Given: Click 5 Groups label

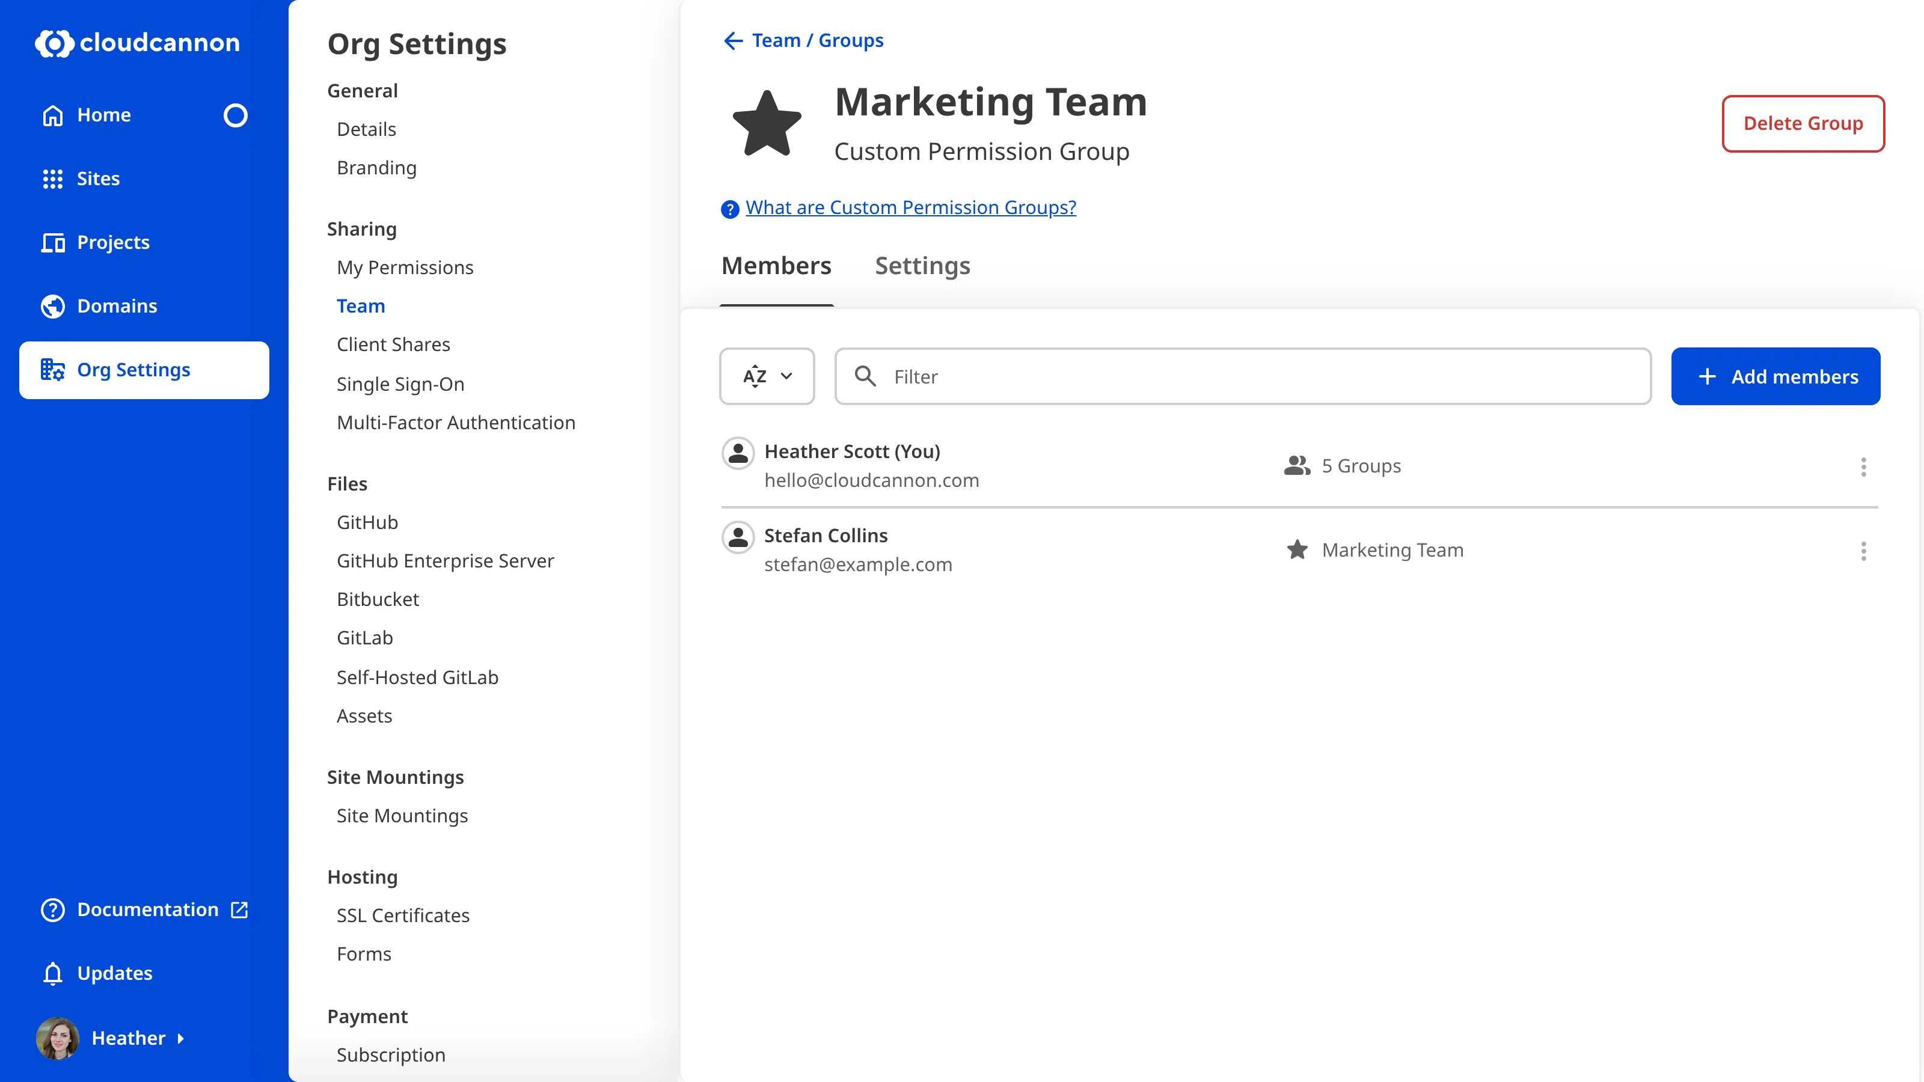Looking at the screenshot, I should point(1361,466).
